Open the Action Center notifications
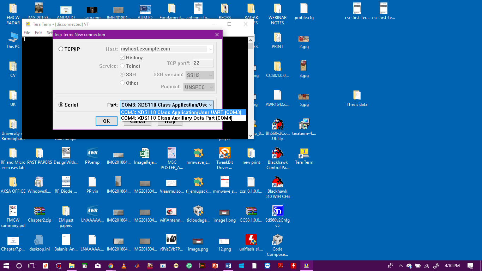This screenshot has width=482, height=271. (470, 266)
